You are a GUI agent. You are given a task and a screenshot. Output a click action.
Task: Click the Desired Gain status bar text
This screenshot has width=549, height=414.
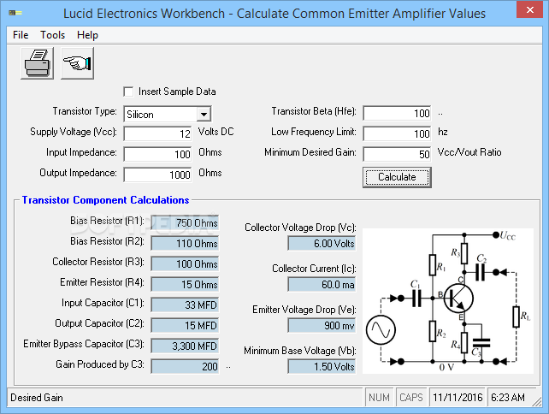[37, 398]
